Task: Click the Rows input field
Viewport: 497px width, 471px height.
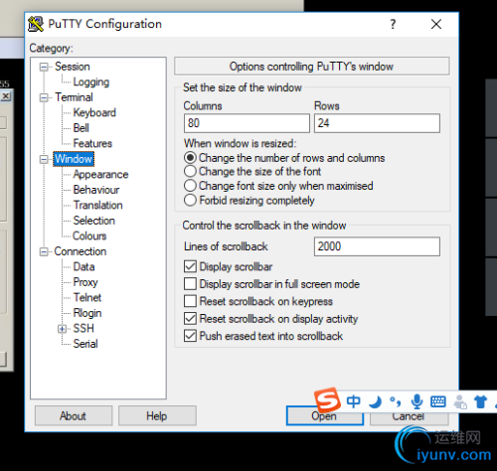Action: 377,123
